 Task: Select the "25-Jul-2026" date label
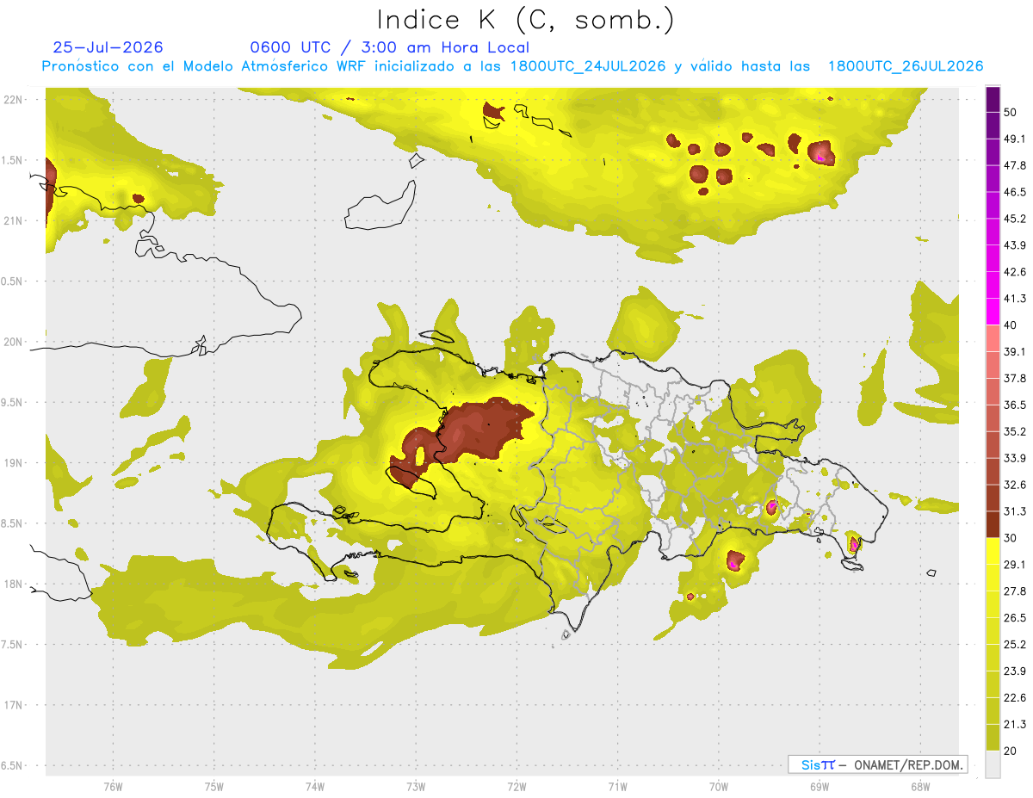click(x=108, y=47)
